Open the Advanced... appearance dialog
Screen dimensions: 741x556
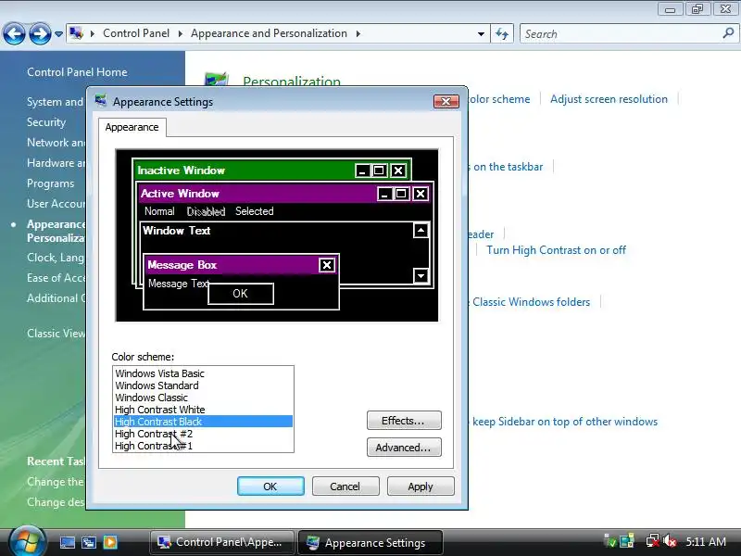(404, 448)
